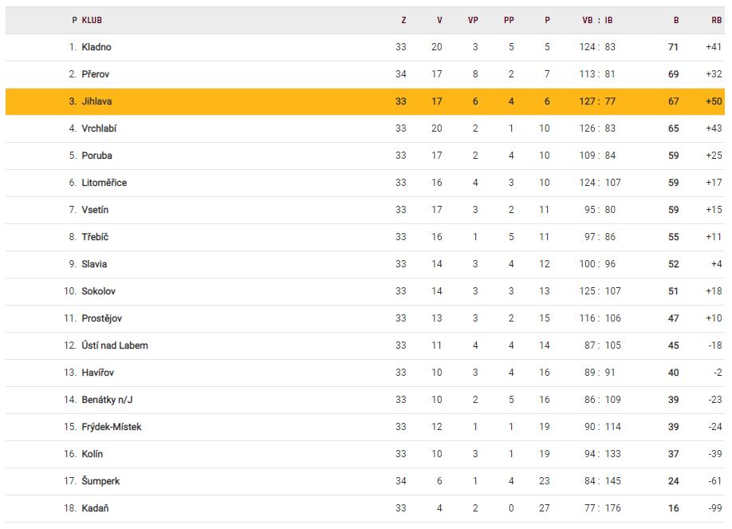
Task: Click the KLUB column header
Action: 92,20
